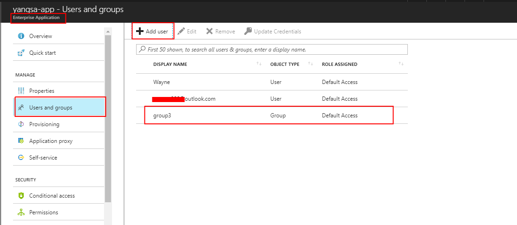The image size is (517, 225).
Task: Click the DISPLAY NAME column header
Action: pyautogui.click(x=170, y=64)
